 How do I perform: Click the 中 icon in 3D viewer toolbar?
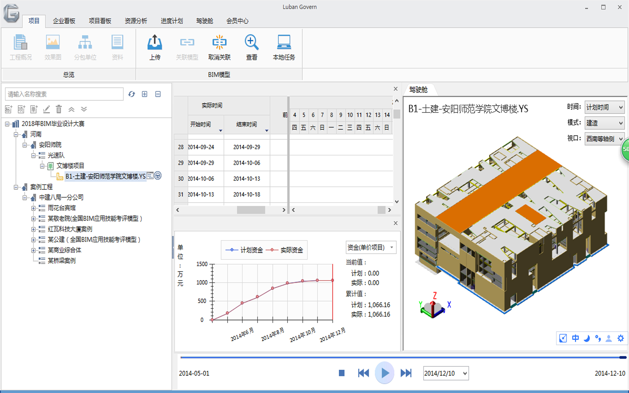[575, 338]
